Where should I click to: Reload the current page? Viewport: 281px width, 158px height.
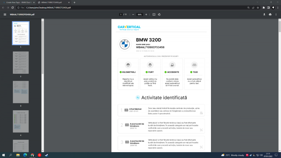pyautogui.click(x=13, y=8)
